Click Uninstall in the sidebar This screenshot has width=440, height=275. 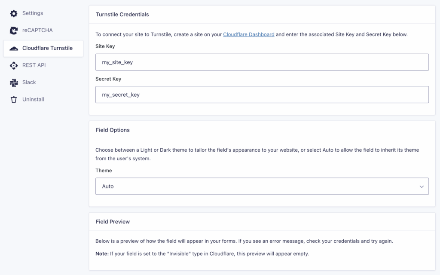pyautogui.click(x=34, y=99)
